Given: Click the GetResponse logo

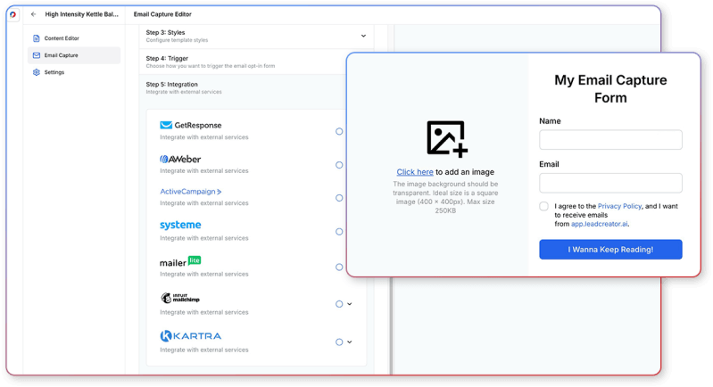Looking at the screenshot, I should [x=191, y=126].
